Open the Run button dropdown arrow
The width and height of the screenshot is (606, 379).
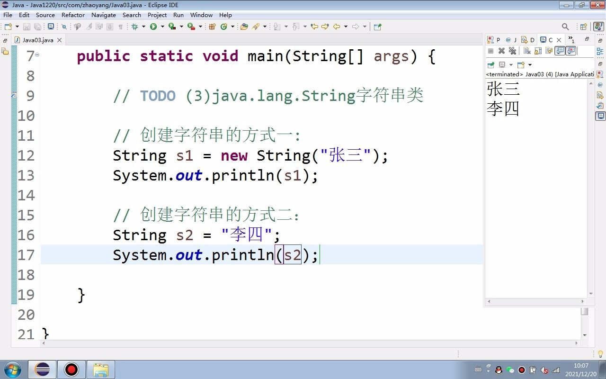point(162,27)
